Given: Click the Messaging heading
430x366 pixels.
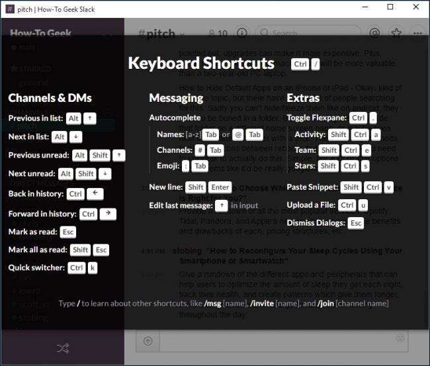Looking at the screenshot, I should 176,98.
